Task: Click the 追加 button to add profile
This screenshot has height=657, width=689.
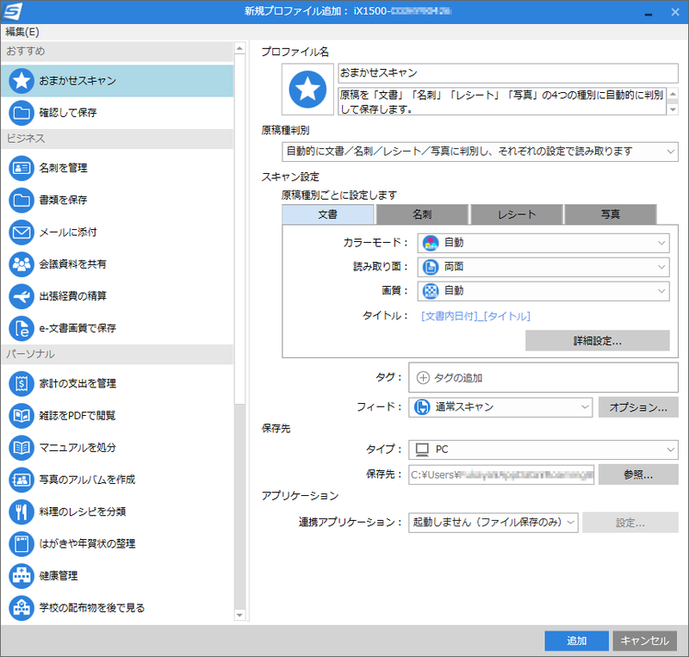Action: 575,641
